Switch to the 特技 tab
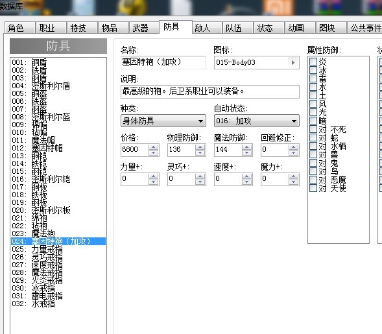This screenshot has width=382, height=334. click(82, 28)
